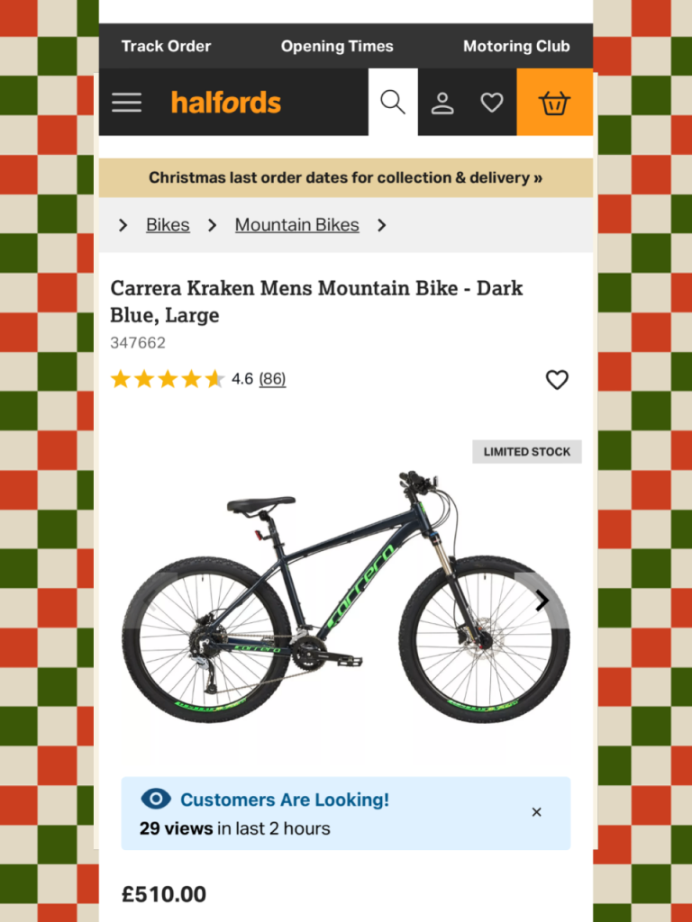
Task: Click the eye icon in Customers Are Looking
Action: point(156,800)
